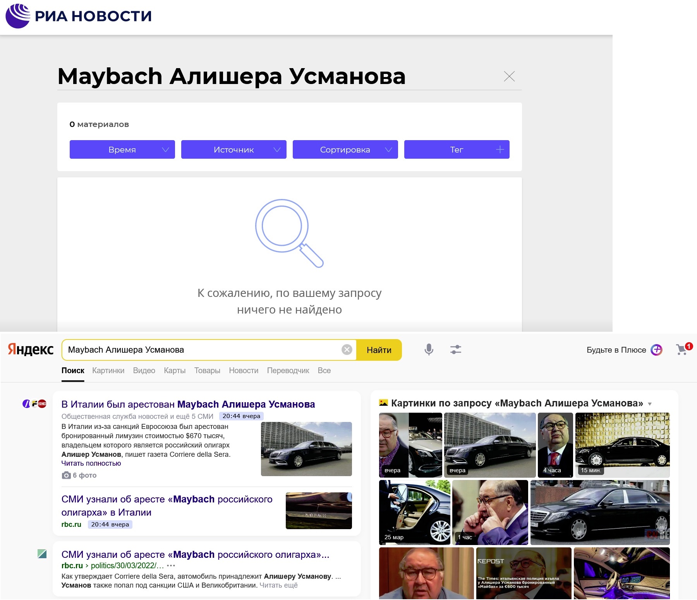Expand the Сортировка dropdown
697x600 pixels.
point(345,149)
